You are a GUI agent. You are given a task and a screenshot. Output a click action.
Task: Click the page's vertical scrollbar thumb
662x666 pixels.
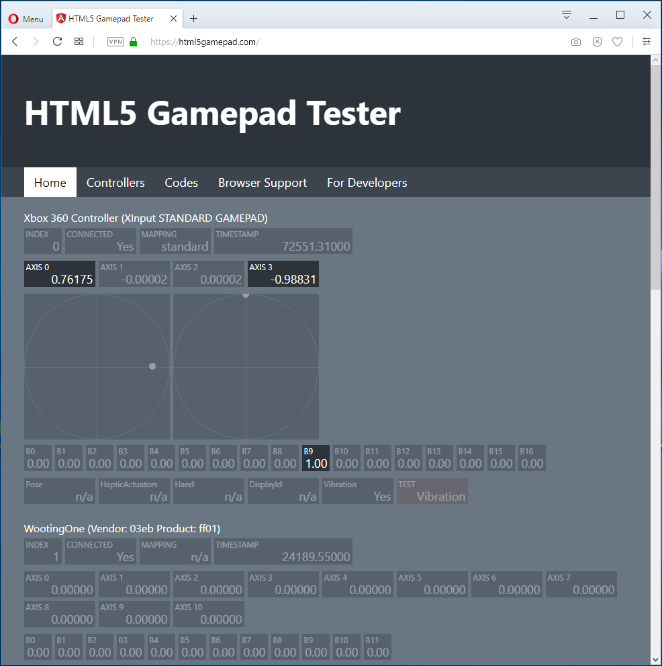click(656, 178)
